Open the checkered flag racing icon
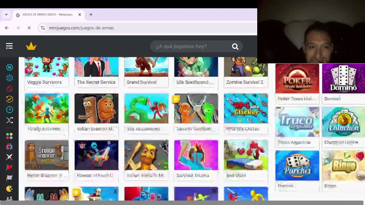This screenshot has height=205, width=365. pos(9,178)
